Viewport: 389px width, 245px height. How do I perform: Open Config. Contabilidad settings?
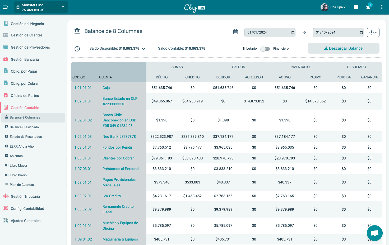click(x=27, y=209)
